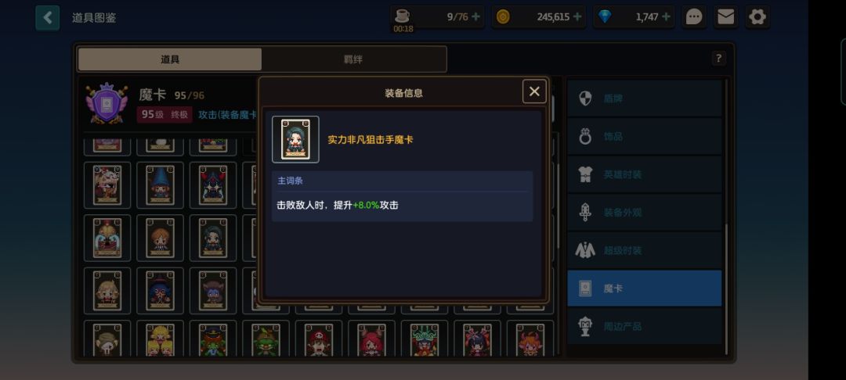Click the question mark help icon
Viewport: 846px width, 380px height.
coord(718,58)
